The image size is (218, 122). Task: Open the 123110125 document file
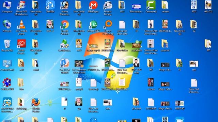pyautogui.click(x=151, y=104)
